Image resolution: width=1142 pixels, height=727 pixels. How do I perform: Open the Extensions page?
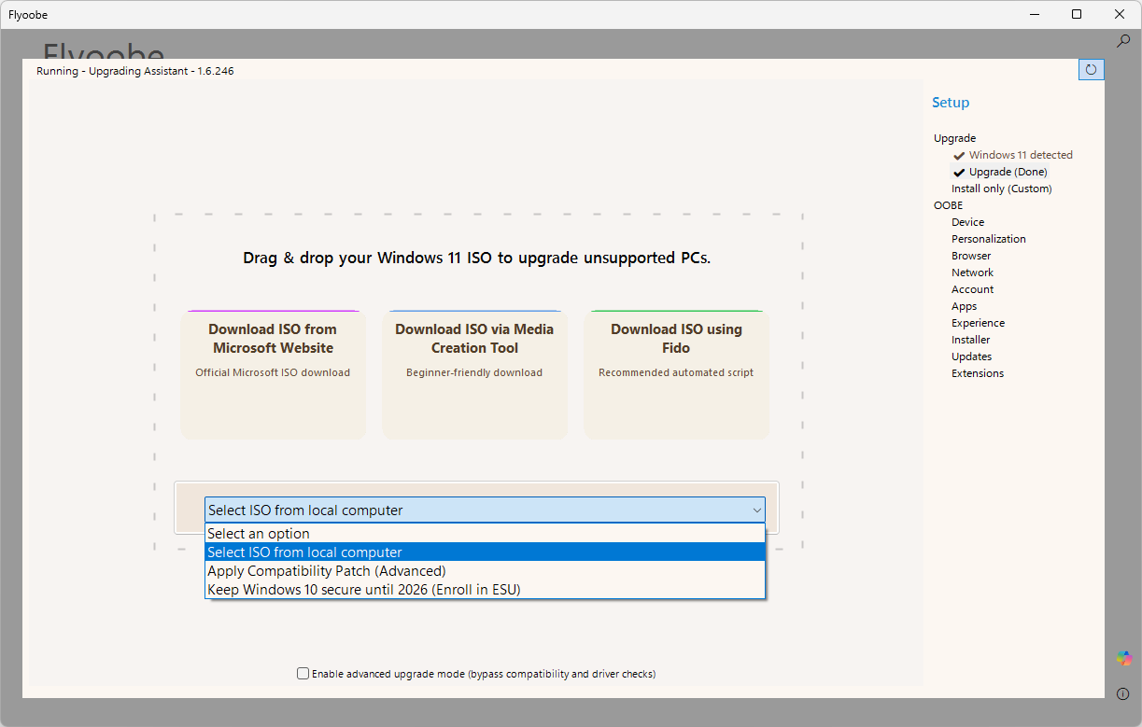[978, 373]
